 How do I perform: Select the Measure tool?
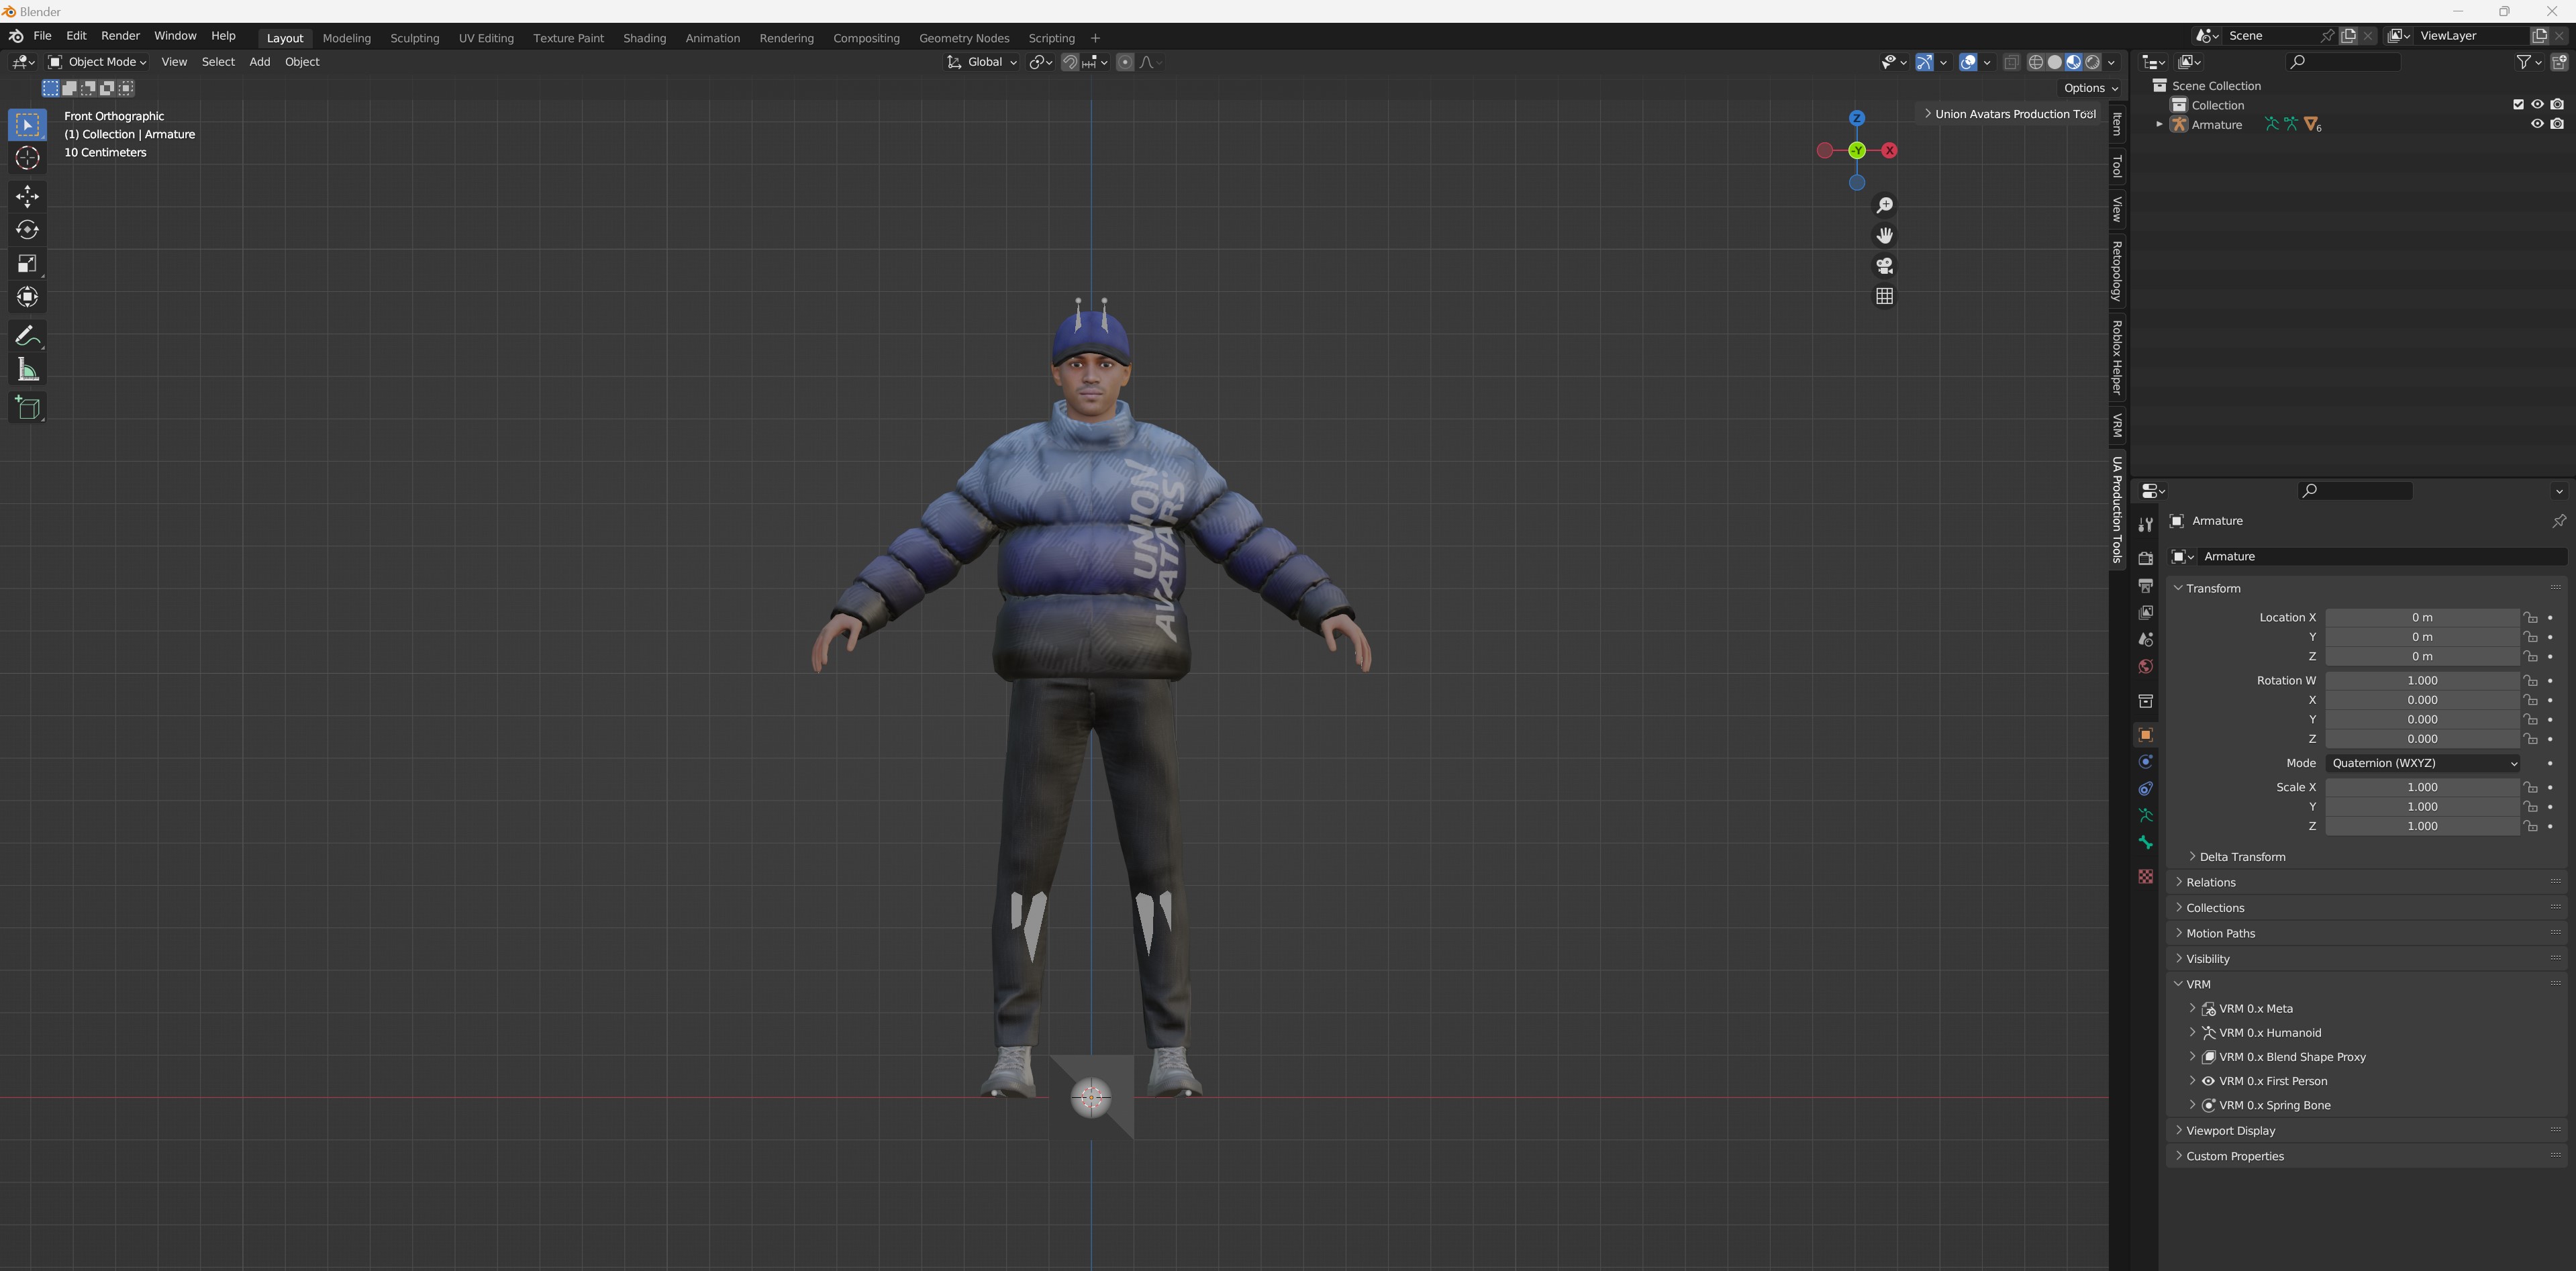pos(27,370)
